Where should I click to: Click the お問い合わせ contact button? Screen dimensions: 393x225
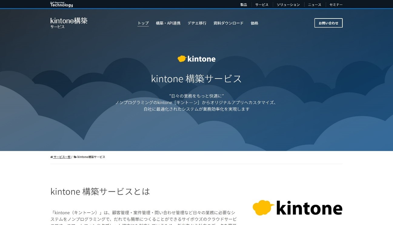(328, 23)
